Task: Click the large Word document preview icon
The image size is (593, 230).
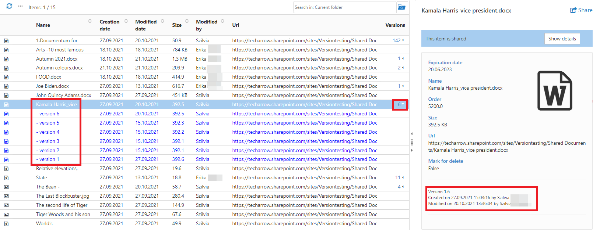Action: tap(554, 91)
